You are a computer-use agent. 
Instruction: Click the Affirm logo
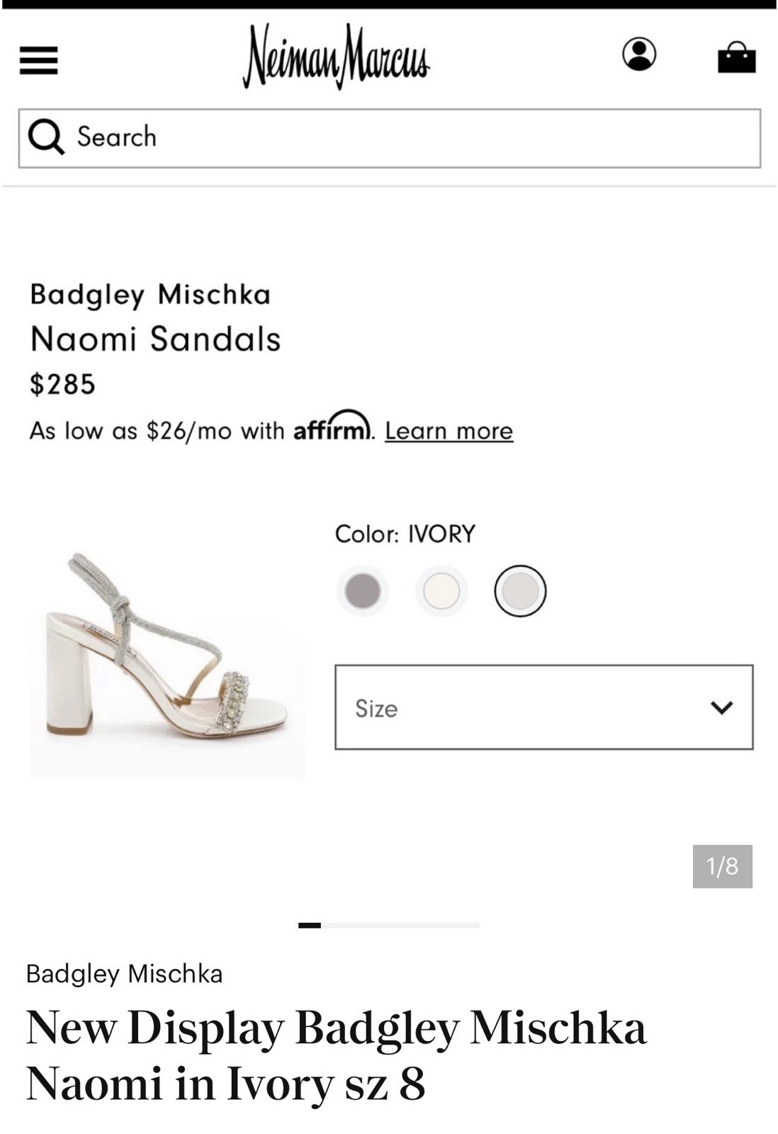coord(332,427)
